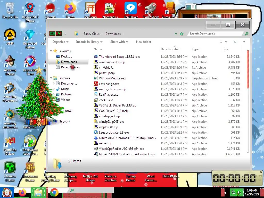Click Bookworm Adventures desktop shortcut
This screenshot has width=264, height=198.
[30, 145]
